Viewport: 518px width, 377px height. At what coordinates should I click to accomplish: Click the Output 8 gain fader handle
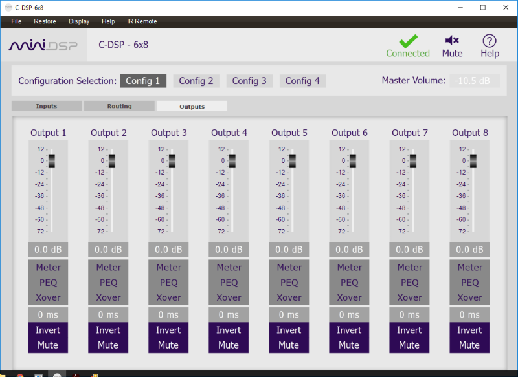[473, 161]
